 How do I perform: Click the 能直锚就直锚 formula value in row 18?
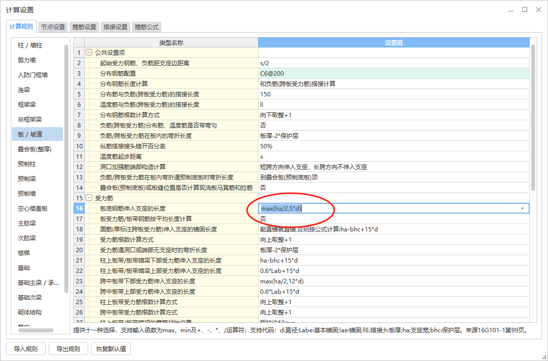click(x=394, y=229)
